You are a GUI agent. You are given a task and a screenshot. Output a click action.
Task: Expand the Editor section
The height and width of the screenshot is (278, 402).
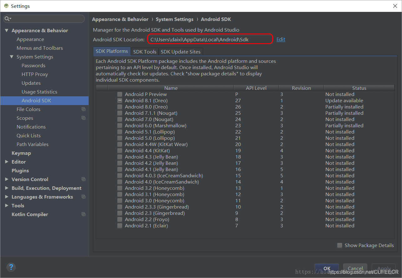[7, 162]
